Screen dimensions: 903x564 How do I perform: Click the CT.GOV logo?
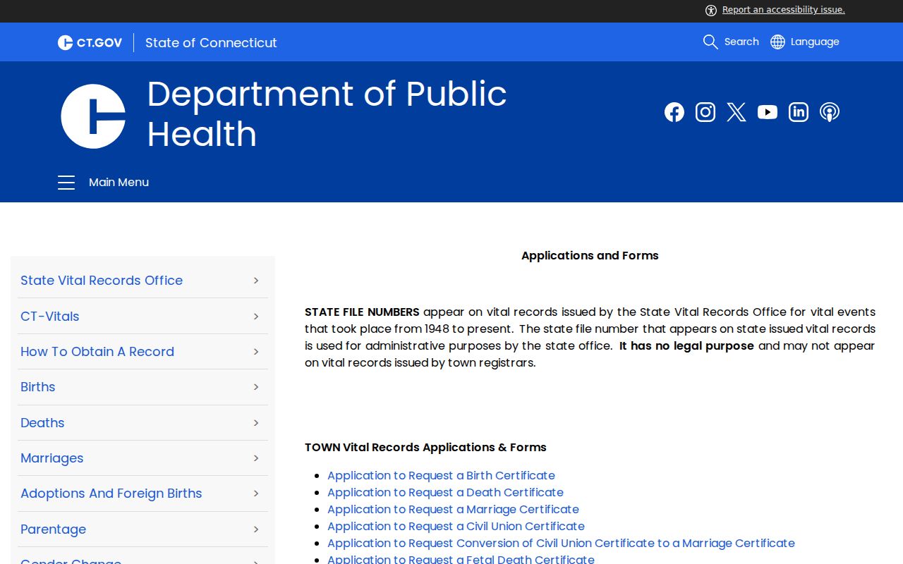click(x=90, y=42)
